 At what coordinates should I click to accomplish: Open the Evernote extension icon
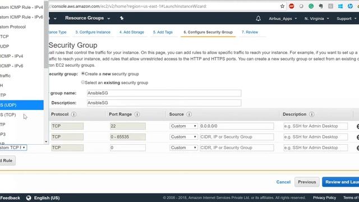click(321, 6)
